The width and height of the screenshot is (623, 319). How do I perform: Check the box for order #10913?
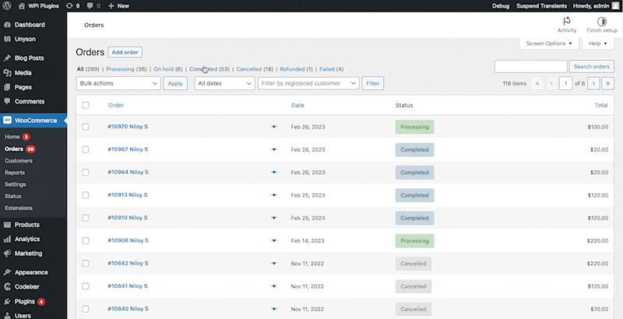coord(86,195)
